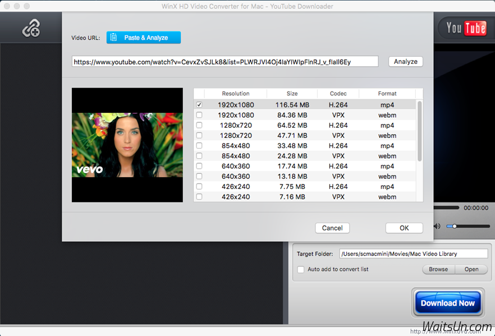Click the YouTube logo in the top right
Viewport: 495px width, 336px height.
tap(465, 27)
